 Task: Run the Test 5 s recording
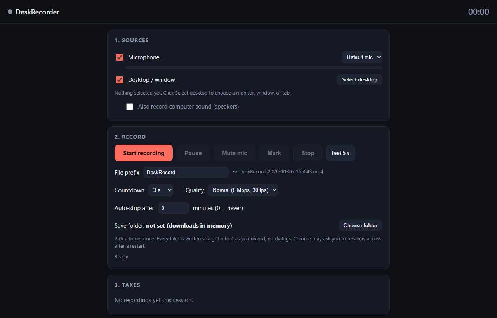341,153
